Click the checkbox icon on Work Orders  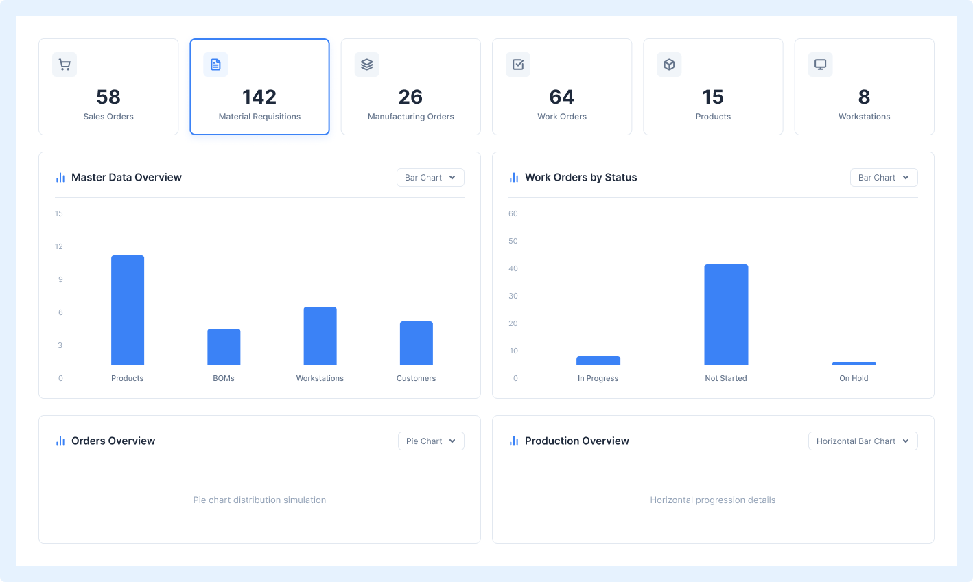(x=518, y=65)
